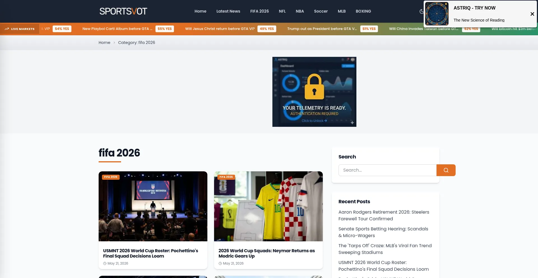Open the NBA menu item
The height and width of the screenshot is (278, 538).
300,11
